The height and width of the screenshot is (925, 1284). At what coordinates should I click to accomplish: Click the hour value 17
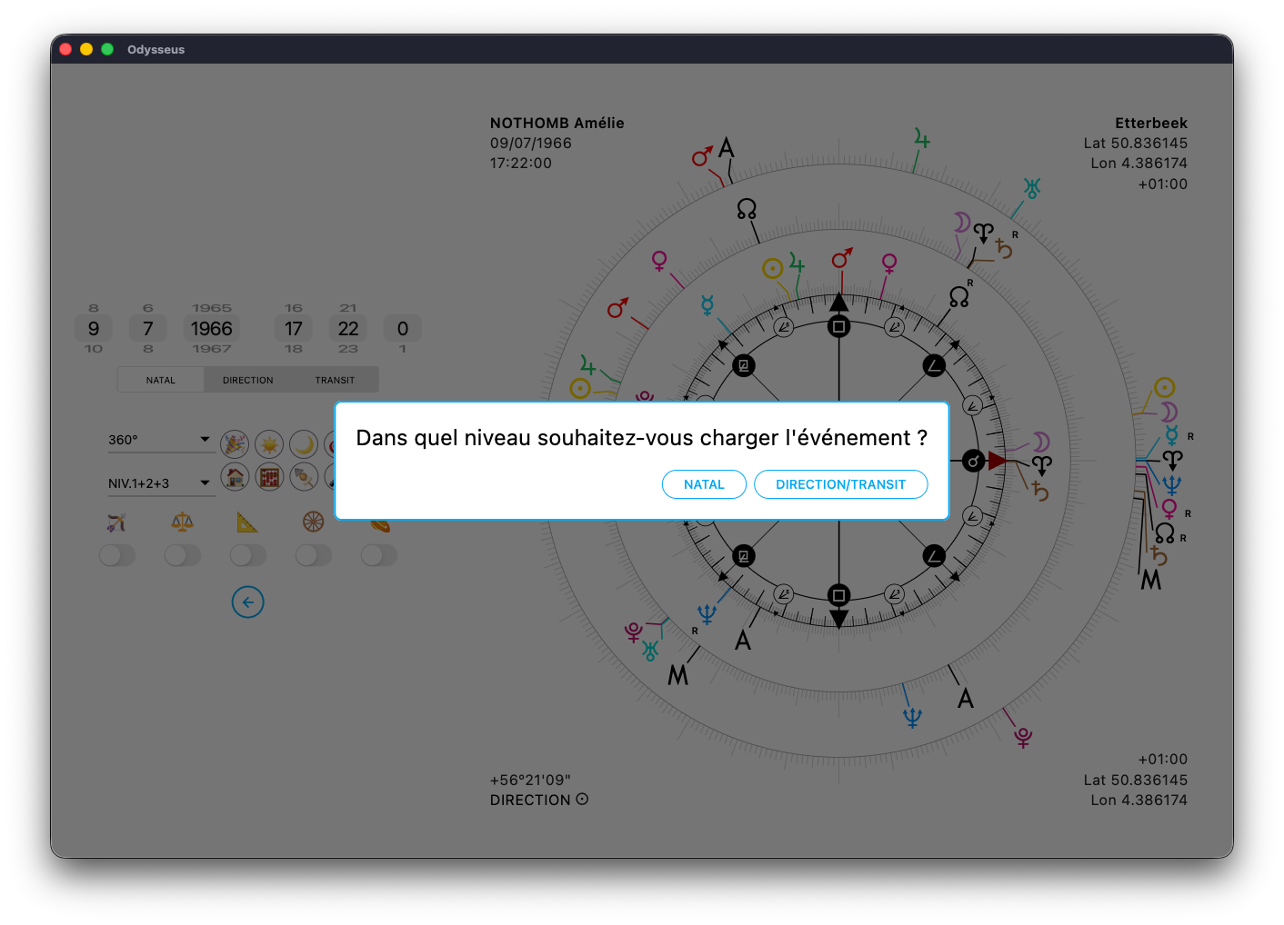tap(293, 329)
